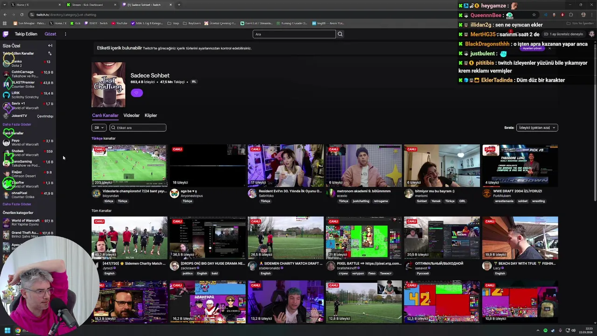This screenshot has width=597, height=336.
Task: Open the Takip Edilen nav item
Action: [26, 34]
